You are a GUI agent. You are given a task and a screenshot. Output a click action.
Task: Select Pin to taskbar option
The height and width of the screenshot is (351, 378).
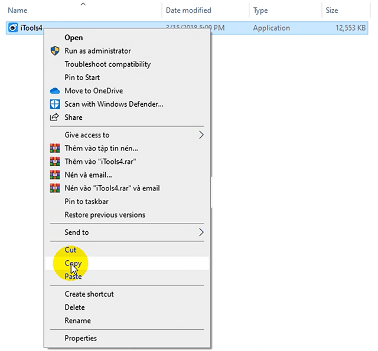point(86,201)
